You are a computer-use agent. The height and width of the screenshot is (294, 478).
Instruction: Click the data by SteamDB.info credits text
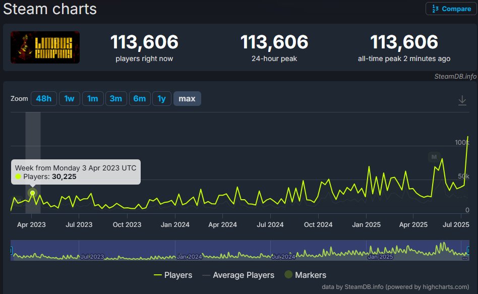coord(395,287)
